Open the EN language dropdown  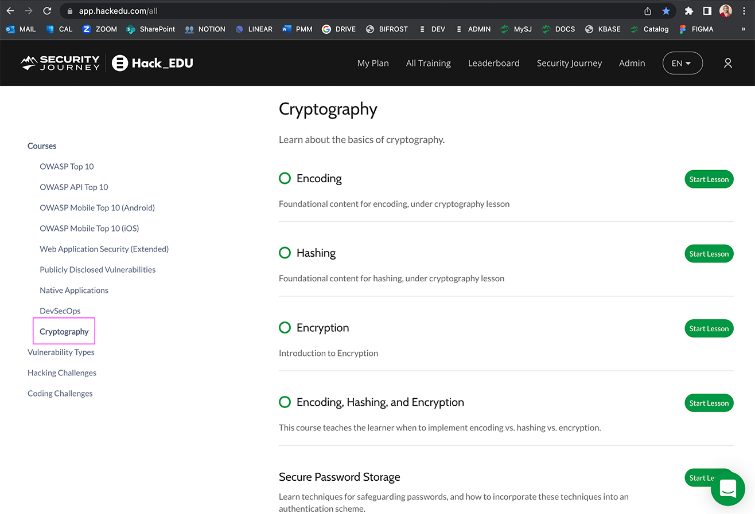(x=682, y=63)
